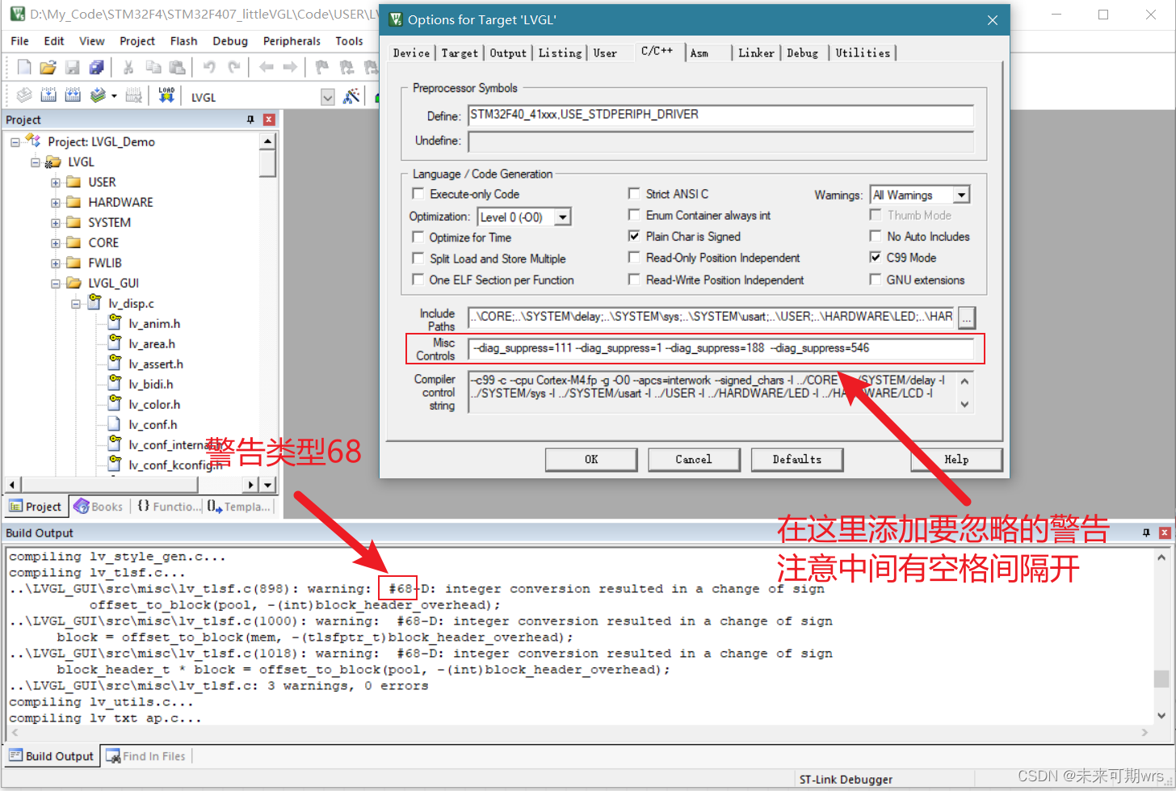Click the Misc Controls input field
The image size is (1176, 791).
(720, 348)
